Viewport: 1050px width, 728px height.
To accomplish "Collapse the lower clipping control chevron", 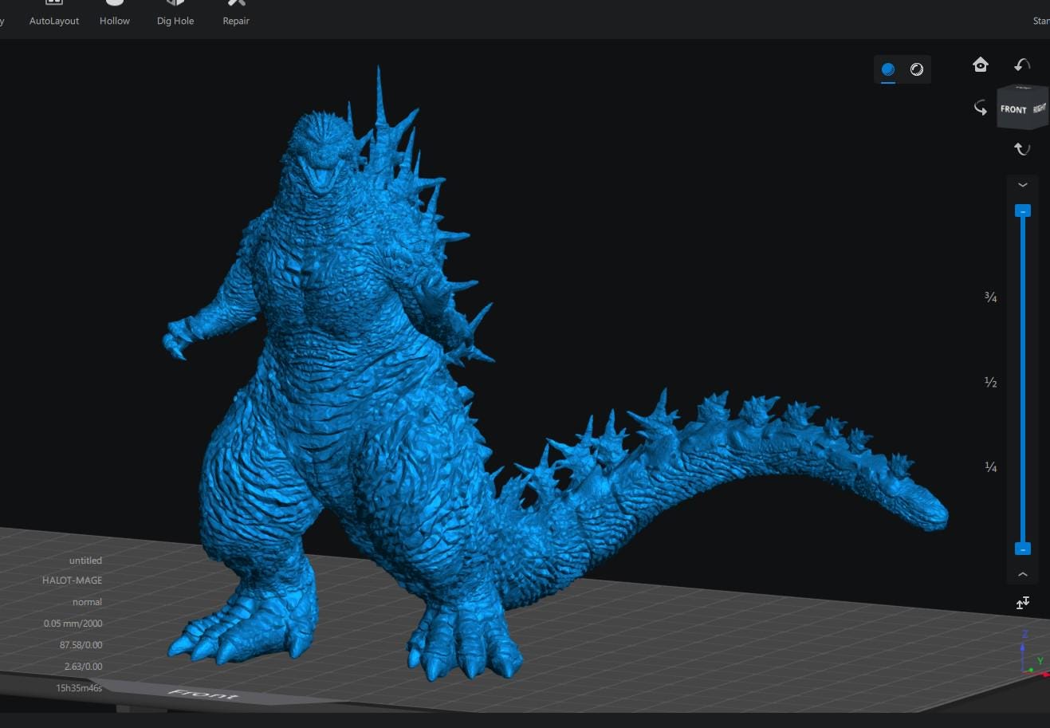I will pyautogui.click(x=1023, y=573).
